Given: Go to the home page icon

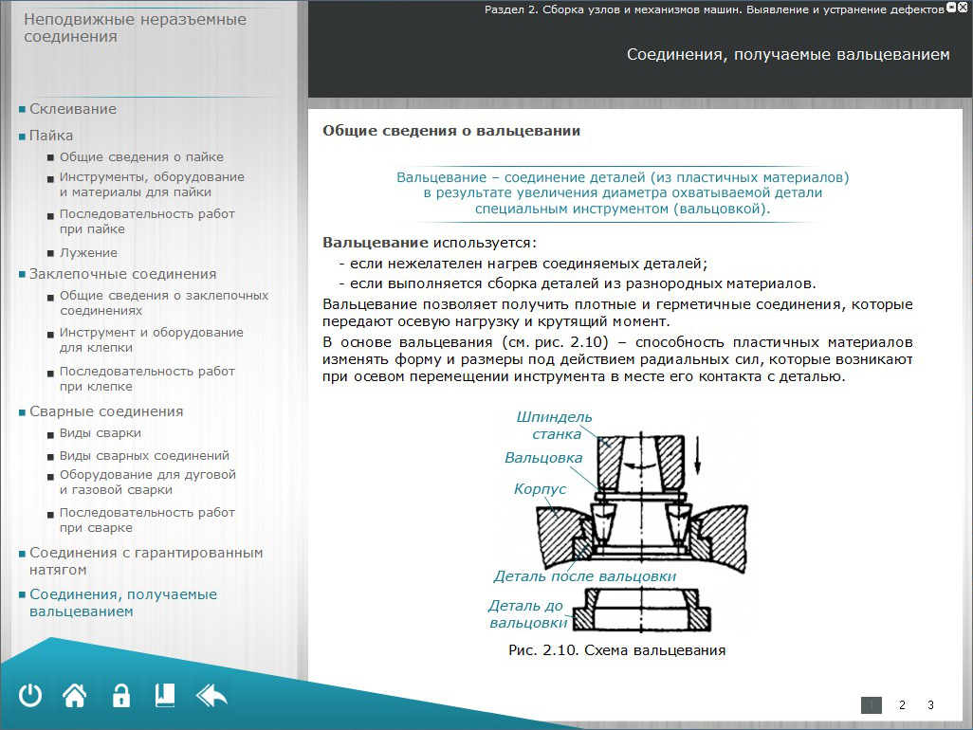Looking at the screenshot, I should [x=75, y=695].
